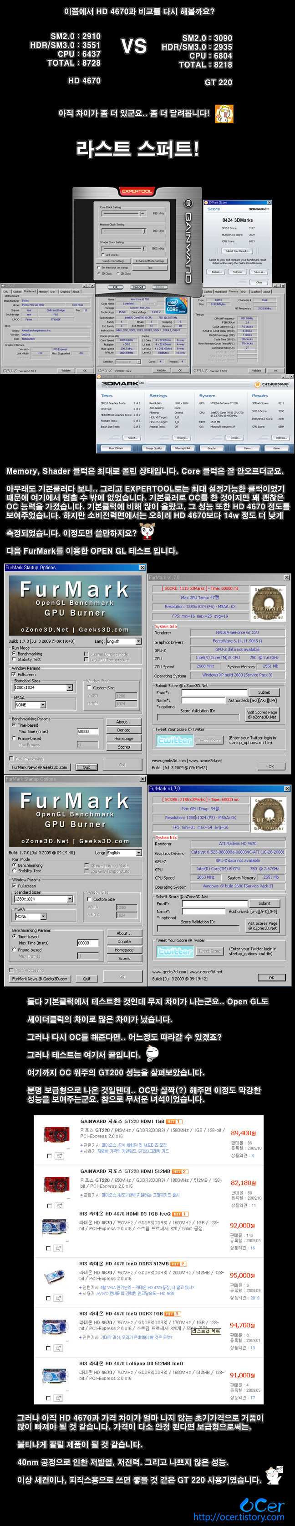This screenshot has width=295, height=1526.
Task: Open zoom icon for GAINWARD GT220 HDMI 512MB
Action: [x=60, y=1205]
